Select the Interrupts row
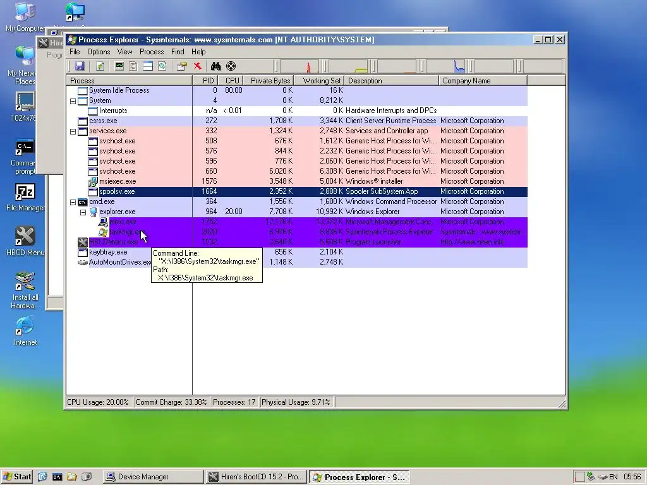 click(297, 111)
